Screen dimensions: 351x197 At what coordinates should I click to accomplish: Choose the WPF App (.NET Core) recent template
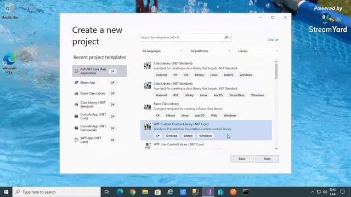click(x=99, y=140)
